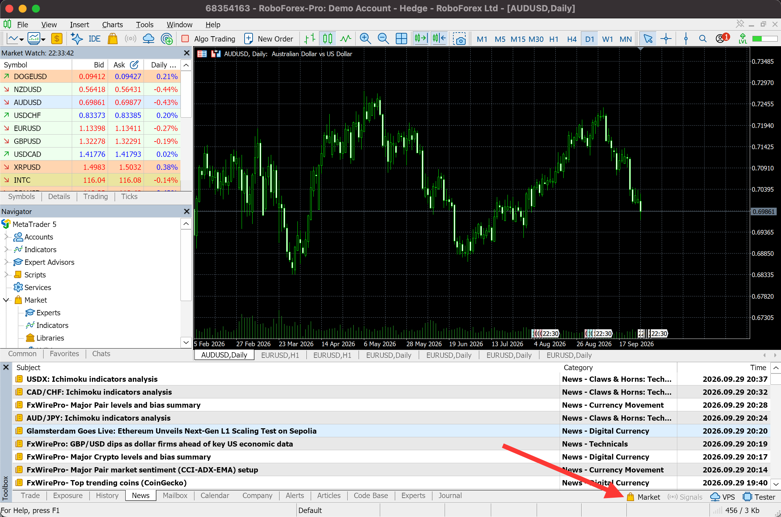Open the Signals button in toolbox bar

(x=685, y=497)
